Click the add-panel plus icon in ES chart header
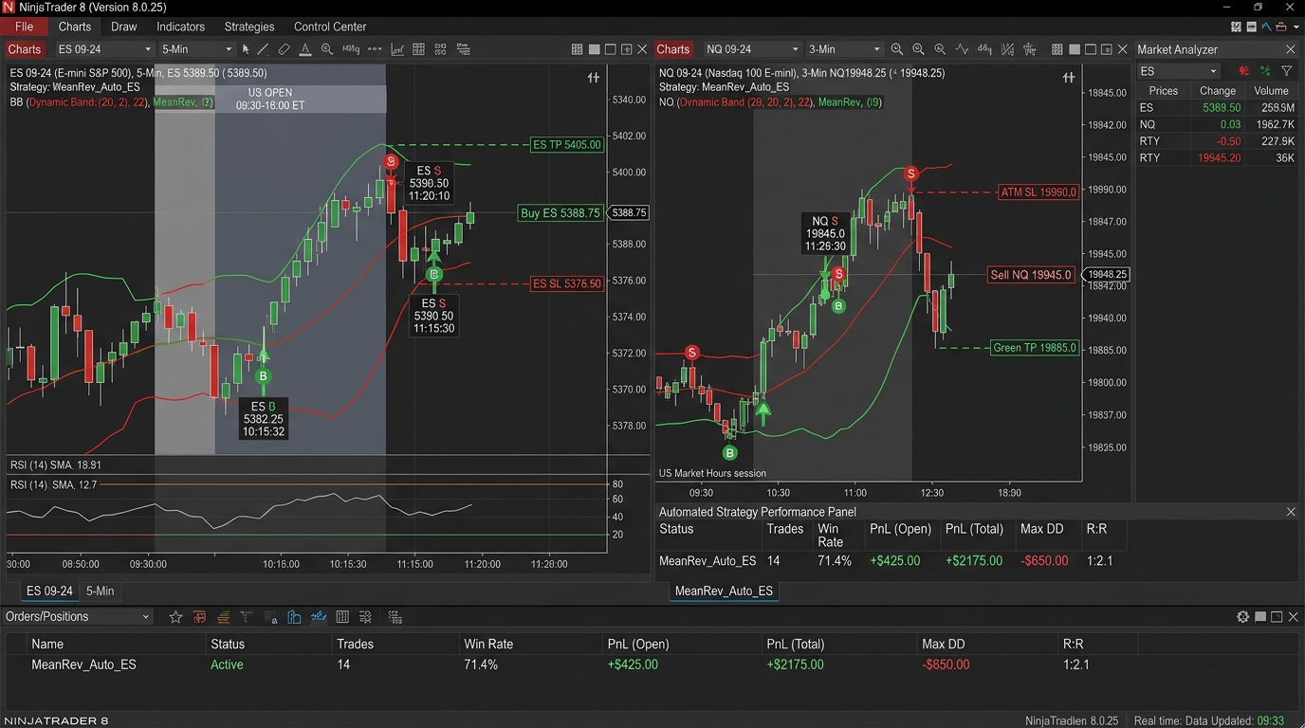This screenshot has height=728, width=1305. coord(626,49)
